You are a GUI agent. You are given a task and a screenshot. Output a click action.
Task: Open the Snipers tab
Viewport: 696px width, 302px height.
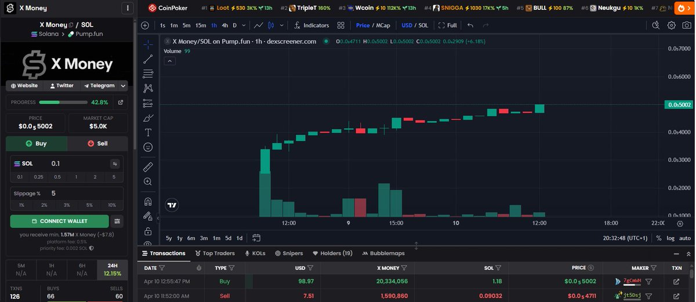click(x=289, y=253)
